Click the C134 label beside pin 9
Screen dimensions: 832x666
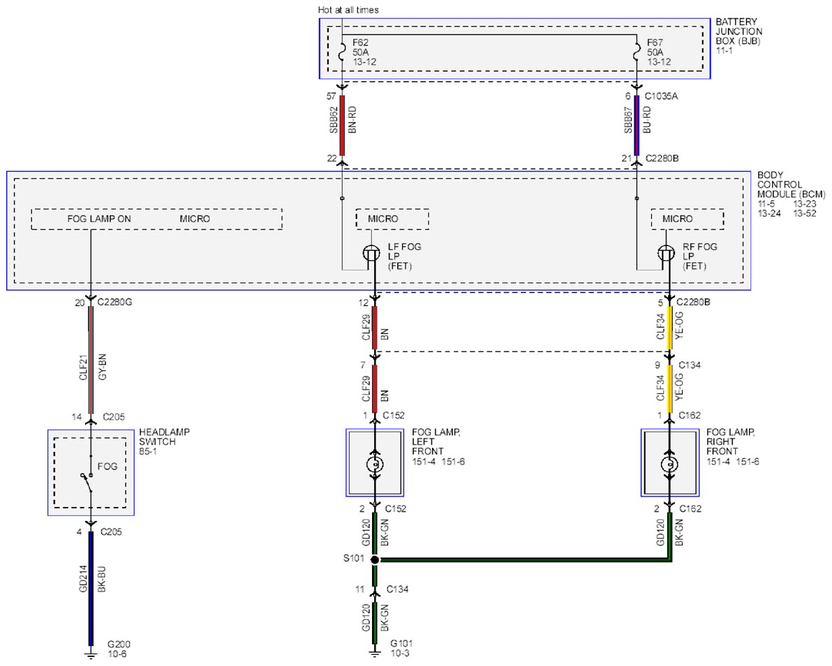(690, 365)
